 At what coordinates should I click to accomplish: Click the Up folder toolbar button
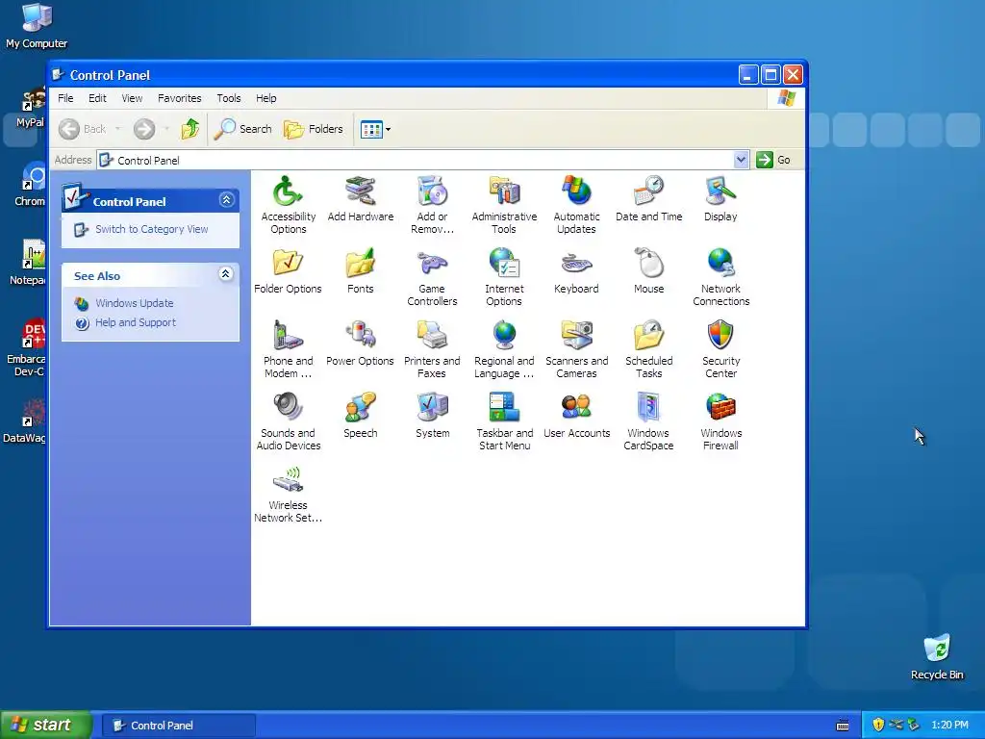tap(190, 129)
